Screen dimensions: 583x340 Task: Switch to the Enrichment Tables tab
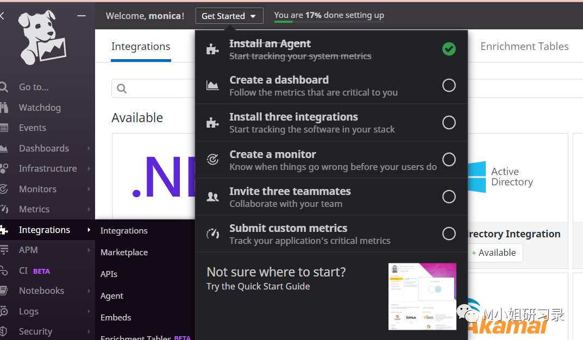tap(524, 47)
